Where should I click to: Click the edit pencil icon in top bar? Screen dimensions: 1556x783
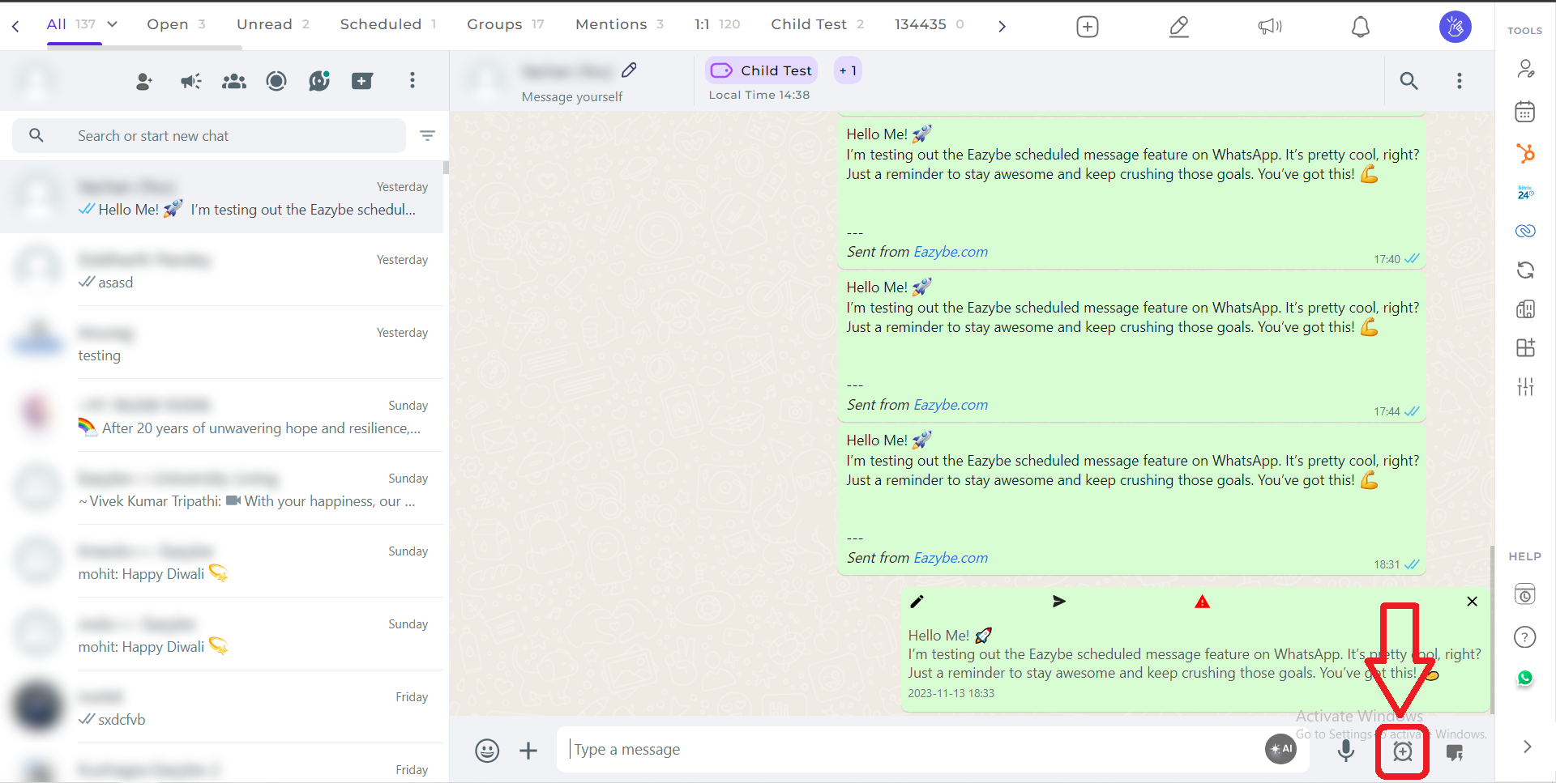pos(1179,27)
